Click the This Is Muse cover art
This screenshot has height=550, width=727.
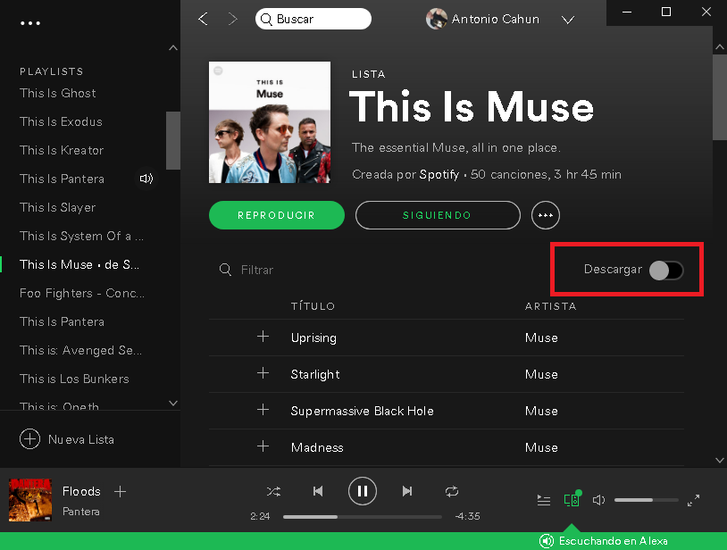(270, 122)
